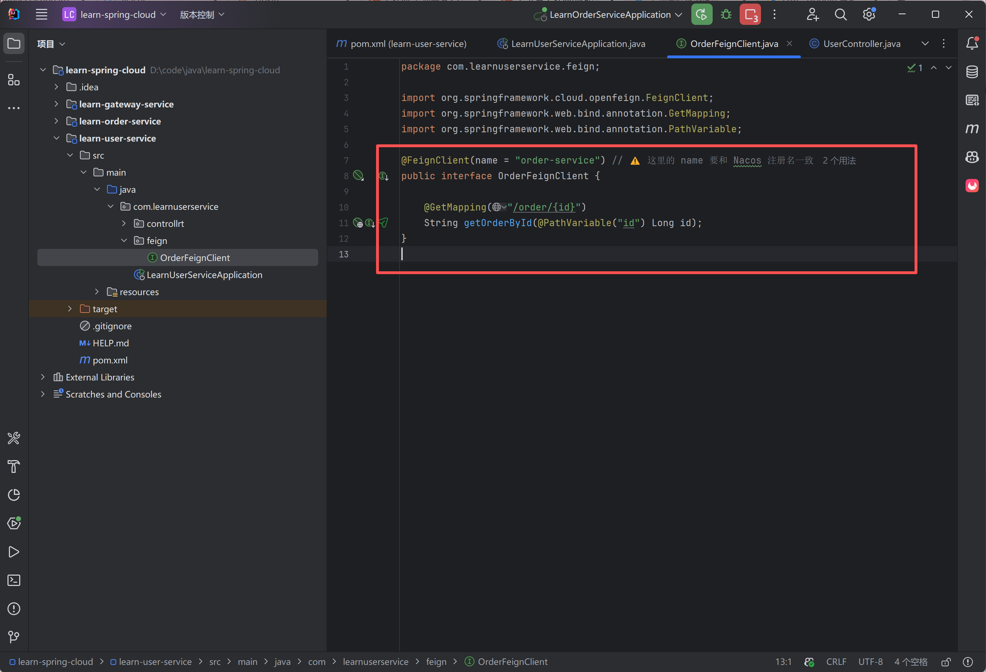The width and height of the screenshot is (986, 672).
Task: Change CRLF line separator in status bar
Action: coord(836,662)
